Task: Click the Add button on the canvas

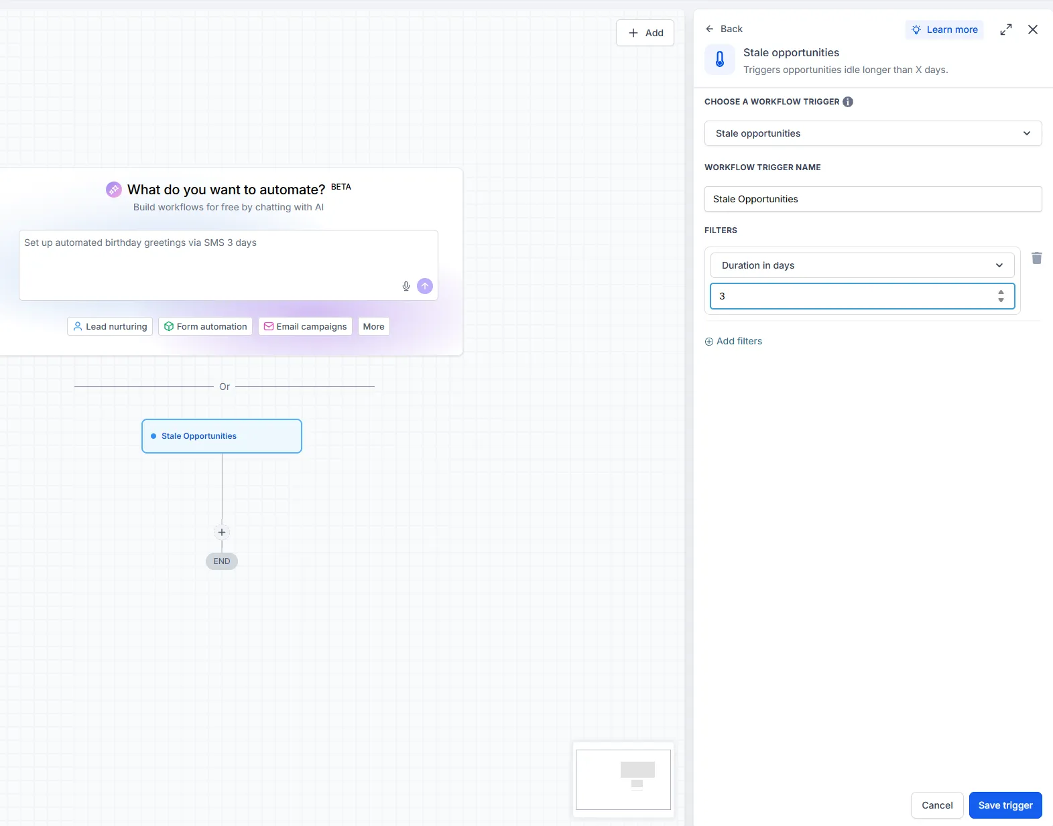Action: coord(645,33)
